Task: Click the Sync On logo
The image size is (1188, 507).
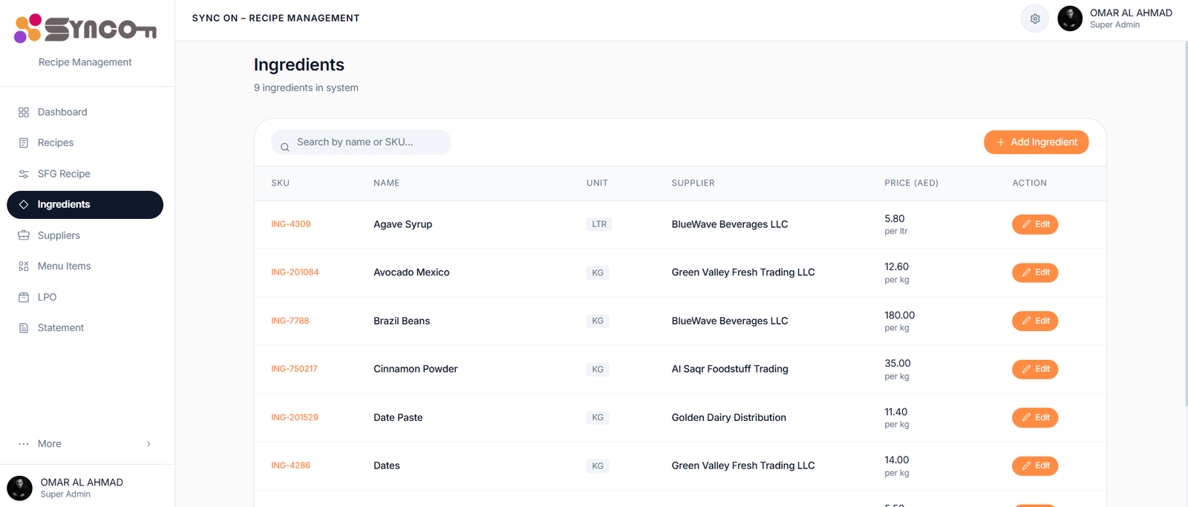Action: 85,29
